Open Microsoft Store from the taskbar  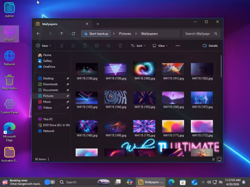coord(183,182)
